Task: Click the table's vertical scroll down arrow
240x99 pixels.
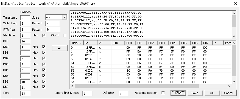Action: point(234,82)
